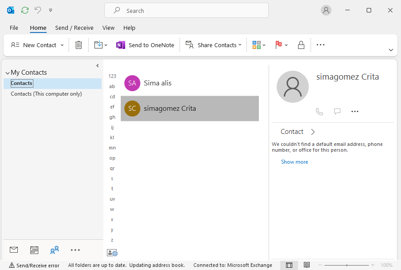The image size is (401, 270).
Task: Jump to cd in the contact index
Action: [x=112, y=97]
